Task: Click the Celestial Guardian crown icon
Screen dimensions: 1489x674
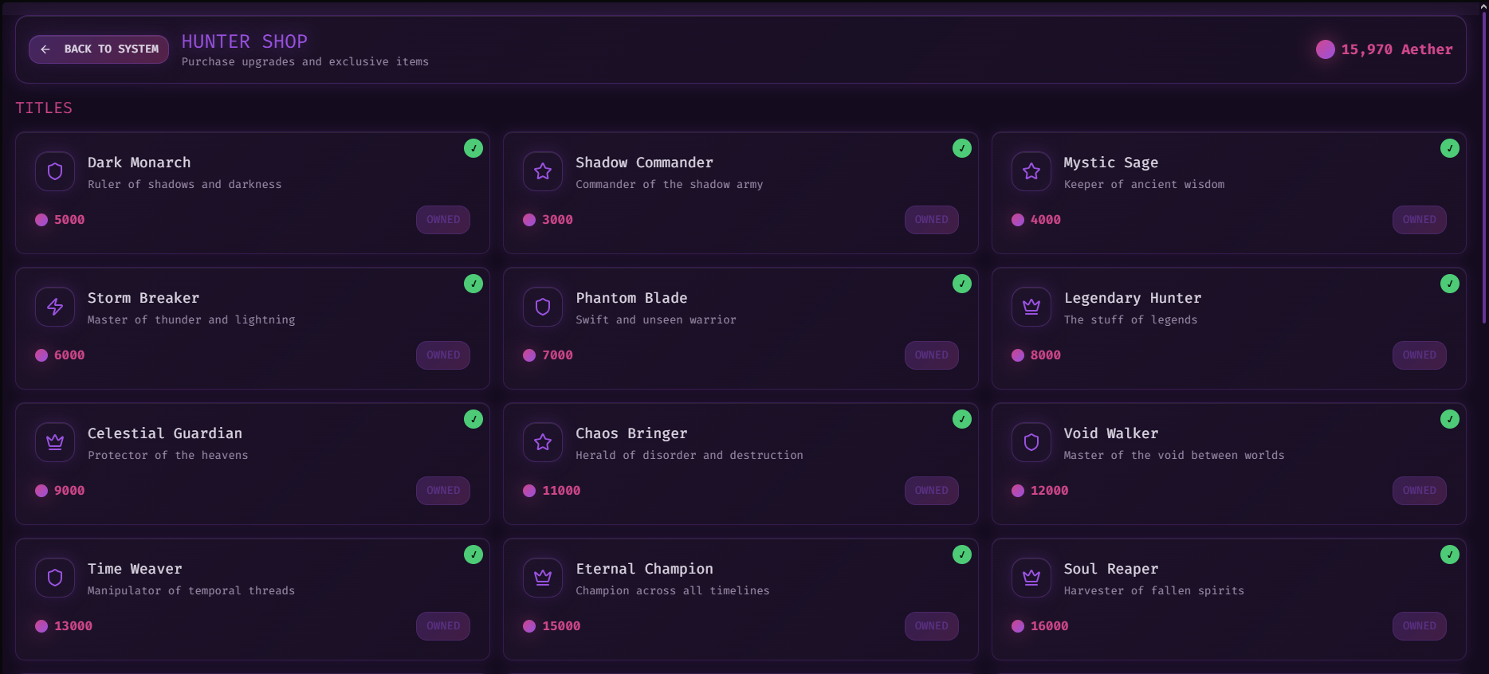Action: pos(55,442)
